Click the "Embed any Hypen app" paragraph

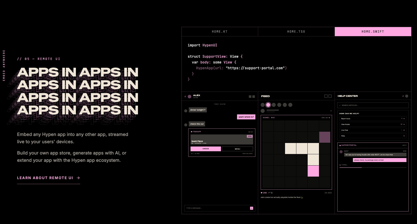point(73,138)
